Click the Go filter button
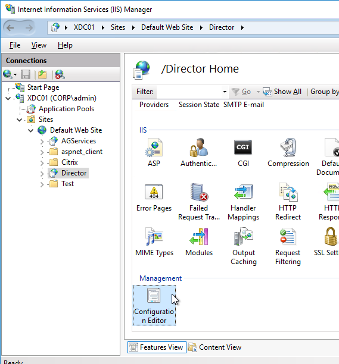Screen dimensions: 339x364 coord(241,92)
